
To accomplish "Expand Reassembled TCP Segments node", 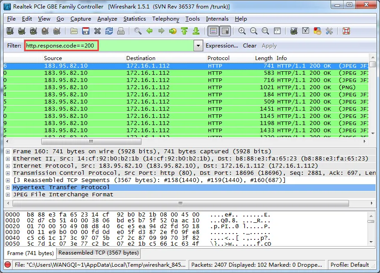I will click(x=8, y=180).
